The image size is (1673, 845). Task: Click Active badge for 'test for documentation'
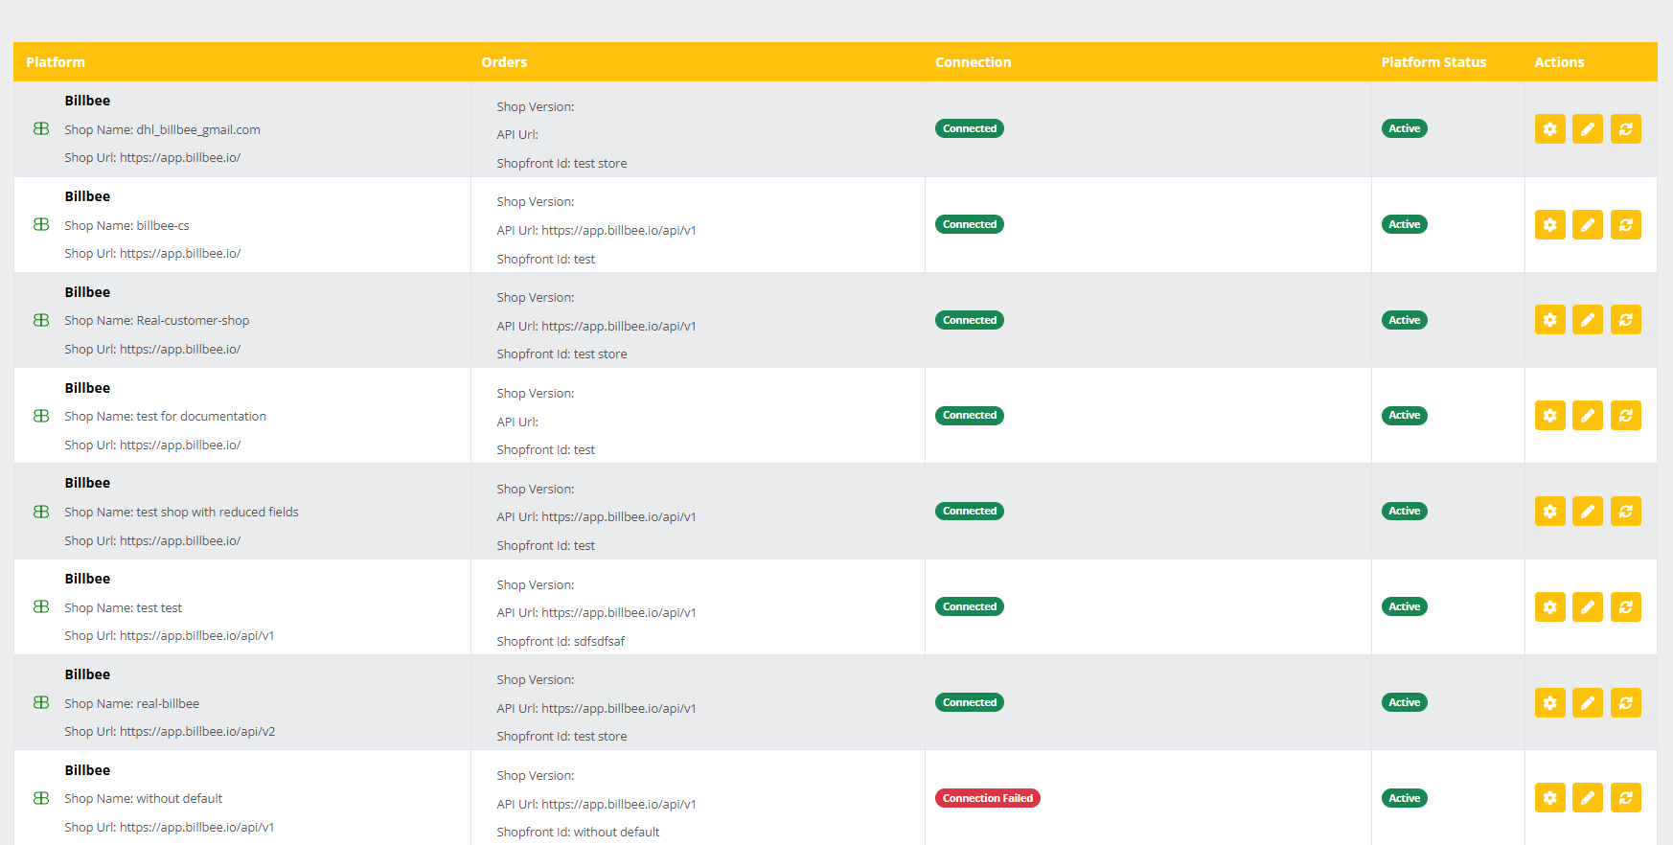[x=1405, y=415]
